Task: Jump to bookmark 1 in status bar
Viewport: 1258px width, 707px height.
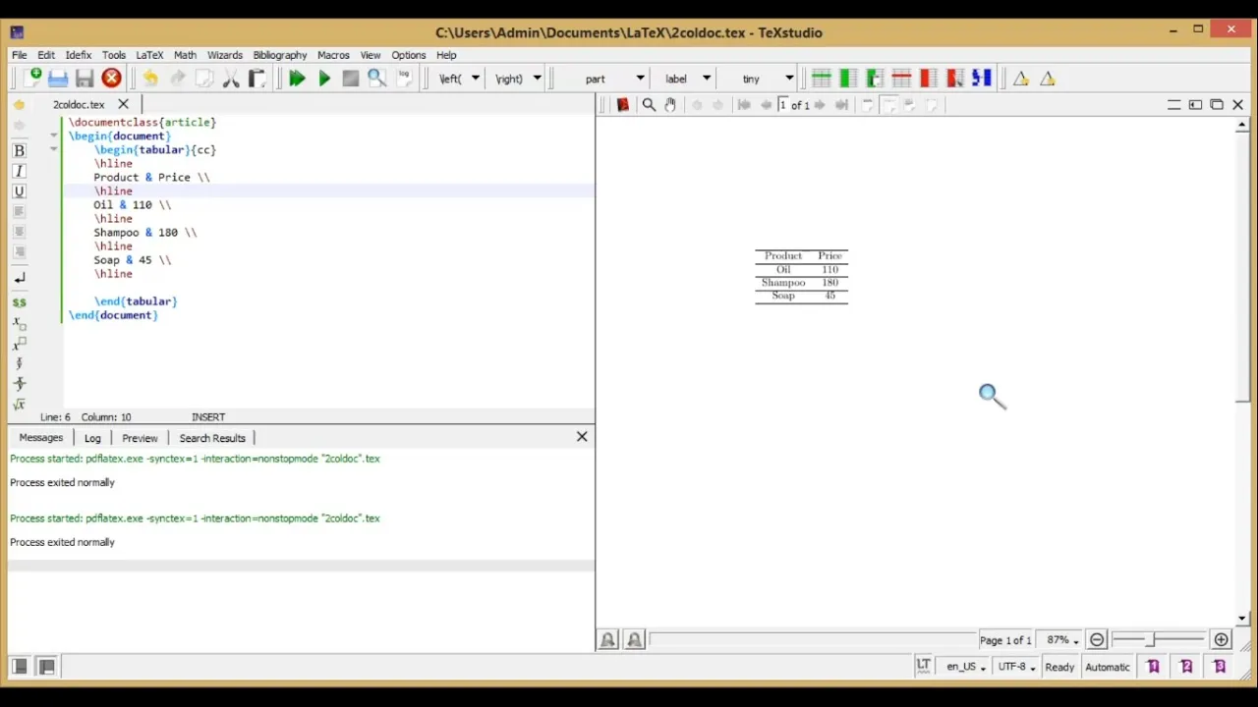Action: pos(1153,667)
